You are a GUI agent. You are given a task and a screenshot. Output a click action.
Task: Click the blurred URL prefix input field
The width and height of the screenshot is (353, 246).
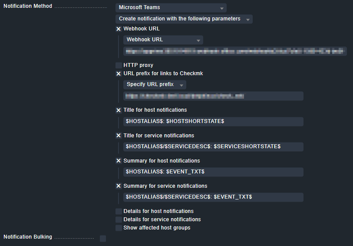[x=213, y=96]
